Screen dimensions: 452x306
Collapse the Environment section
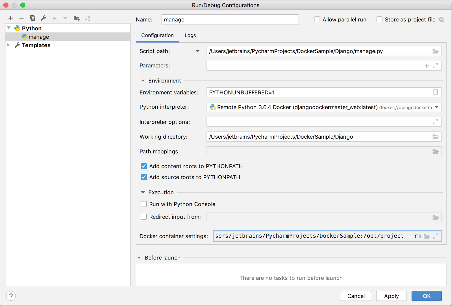point(143,81)
